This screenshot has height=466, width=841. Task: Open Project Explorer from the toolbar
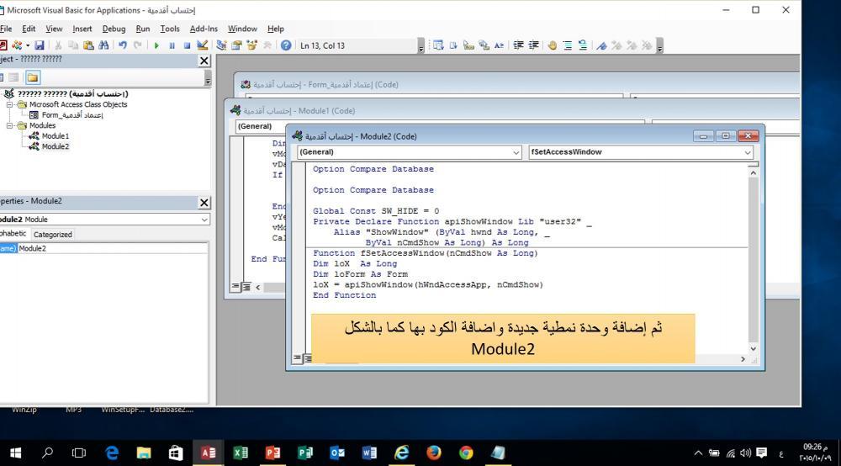click(x=221, y=45)
